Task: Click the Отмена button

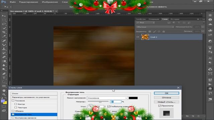Action: pos(167,98)
